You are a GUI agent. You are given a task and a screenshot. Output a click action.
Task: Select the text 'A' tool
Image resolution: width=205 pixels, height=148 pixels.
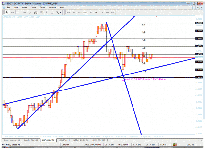click(47, 12)
